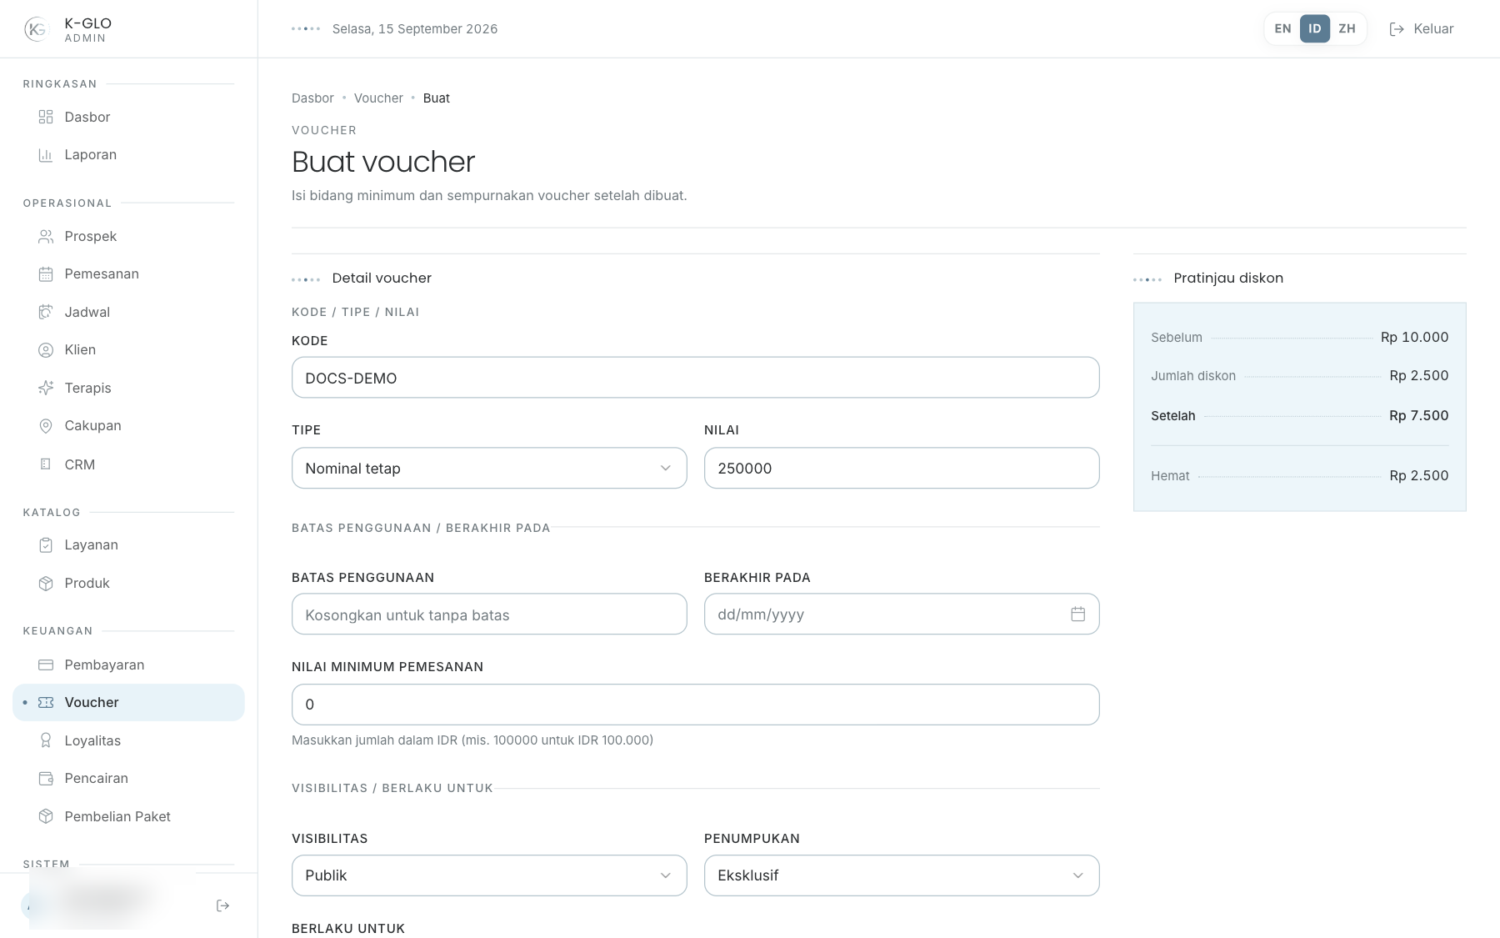
Task: Select the ID language option
Action: tap(1315, 28)
